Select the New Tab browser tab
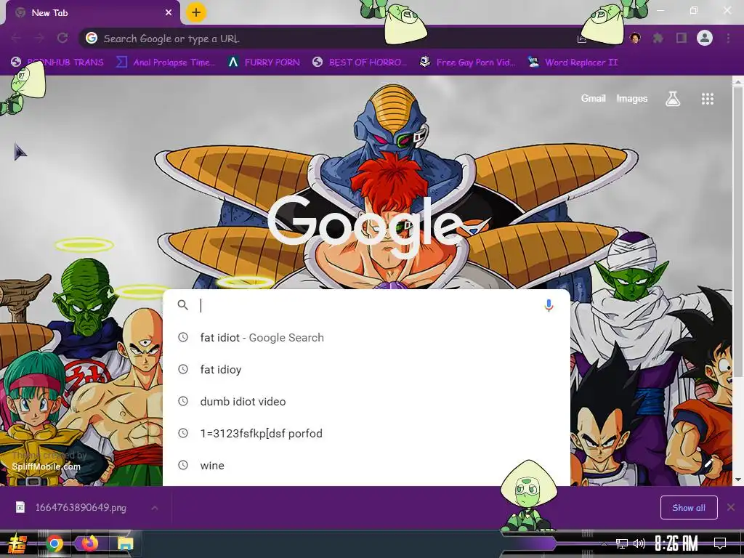 92,13
